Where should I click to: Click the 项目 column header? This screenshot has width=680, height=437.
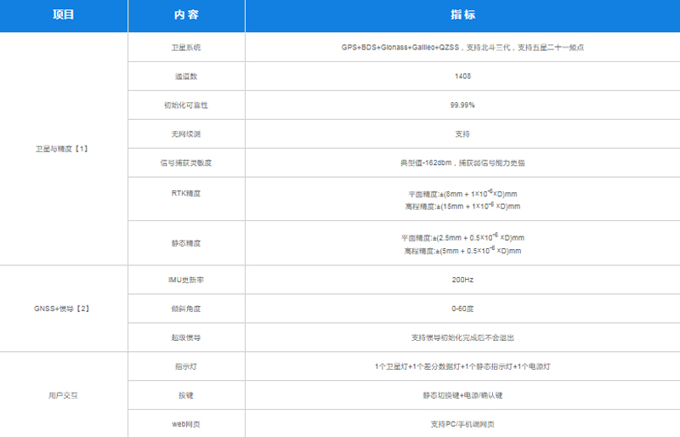[63, 15]
